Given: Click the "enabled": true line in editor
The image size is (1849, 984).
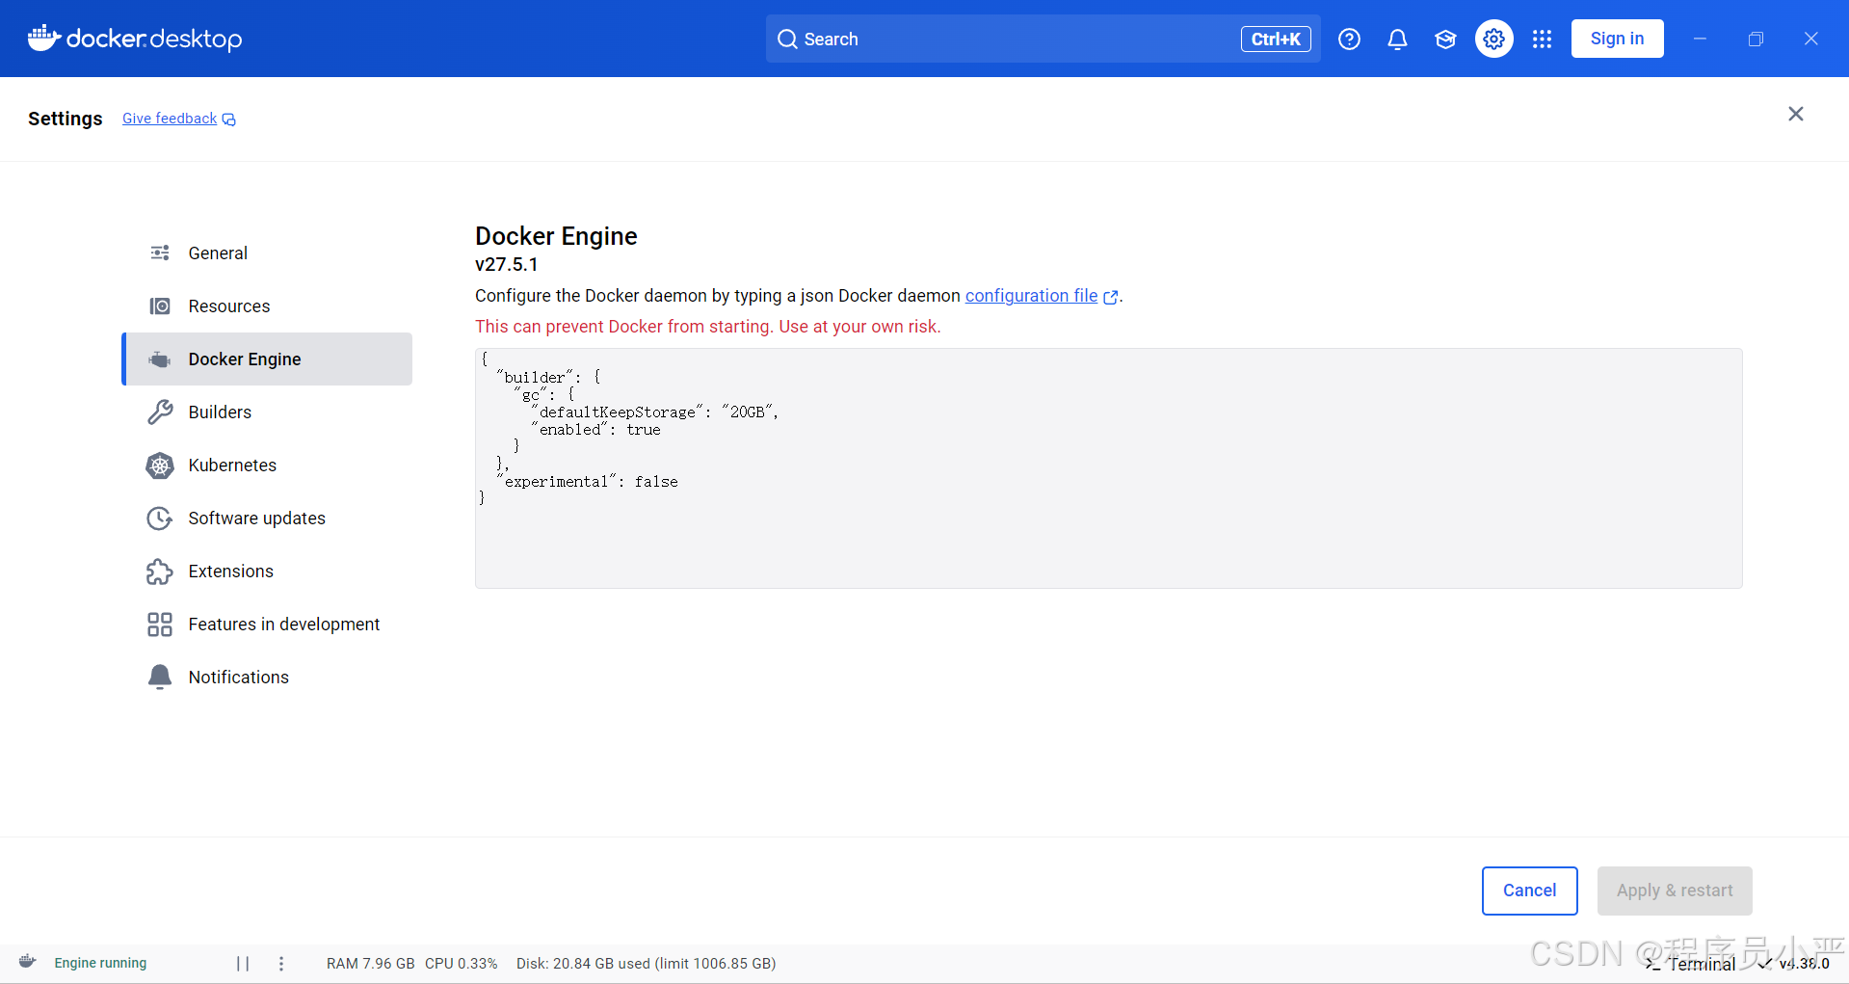Looking at the screenshot, I should [x=595, y=429].
